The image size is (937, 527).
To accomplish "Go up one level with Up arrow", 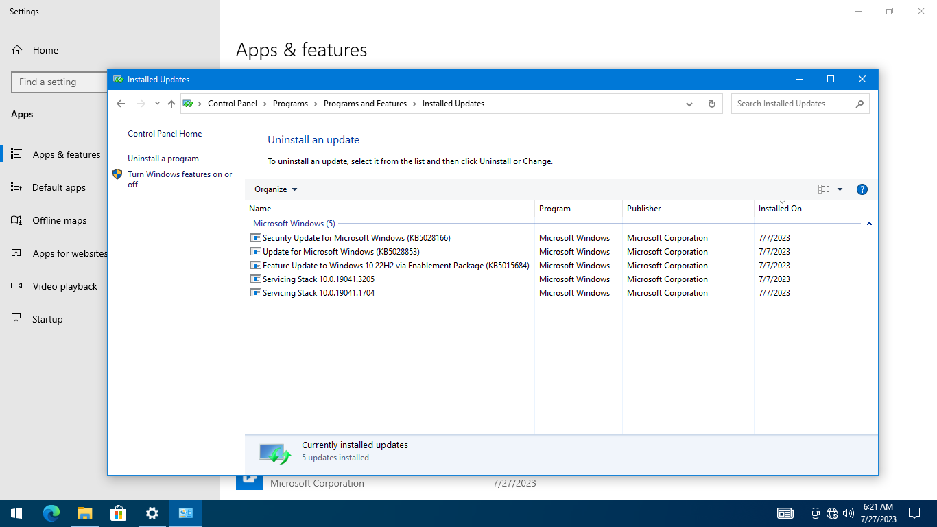I will 171,104.
